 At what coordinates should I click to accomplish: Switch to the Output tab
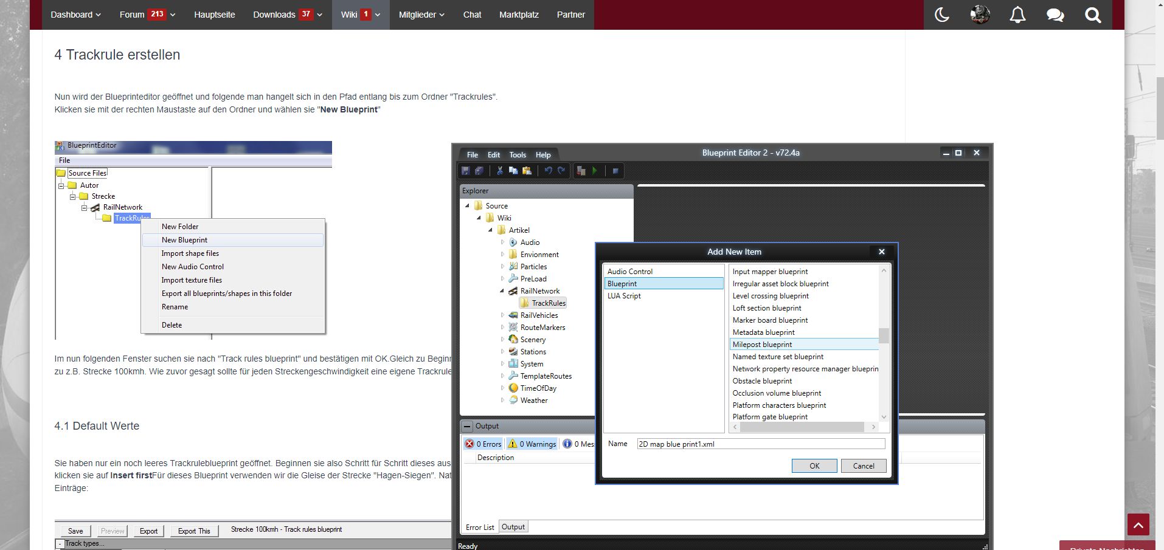click(513, 527)
